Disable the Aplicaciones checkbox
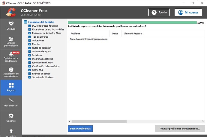Viewport: 207px width, 137px height. tap(30, 41)
